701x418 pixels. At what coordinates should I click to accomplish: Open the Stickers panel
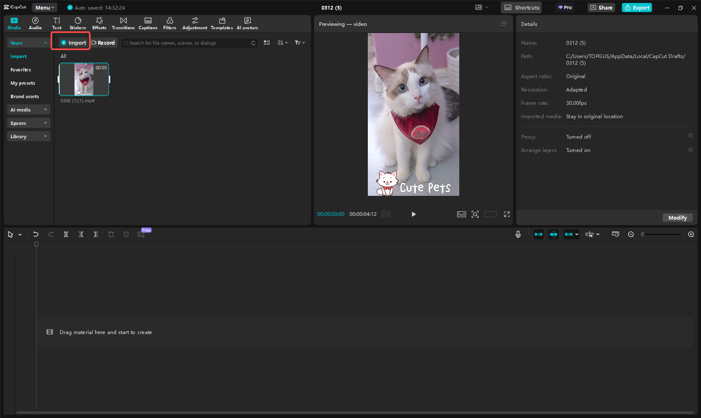[78, 23]
